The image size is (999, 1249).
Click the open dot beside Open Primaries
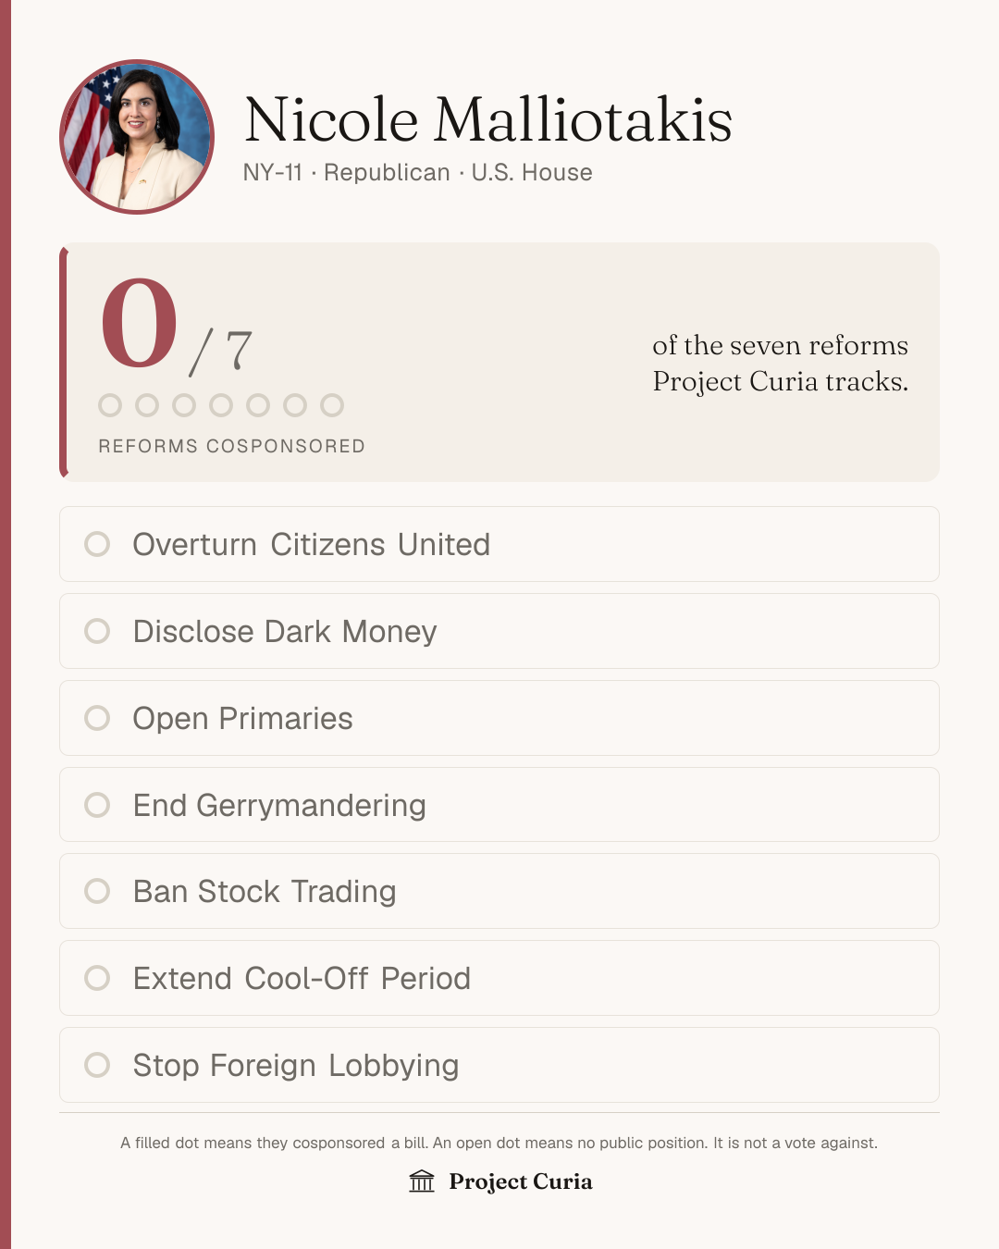97,718
